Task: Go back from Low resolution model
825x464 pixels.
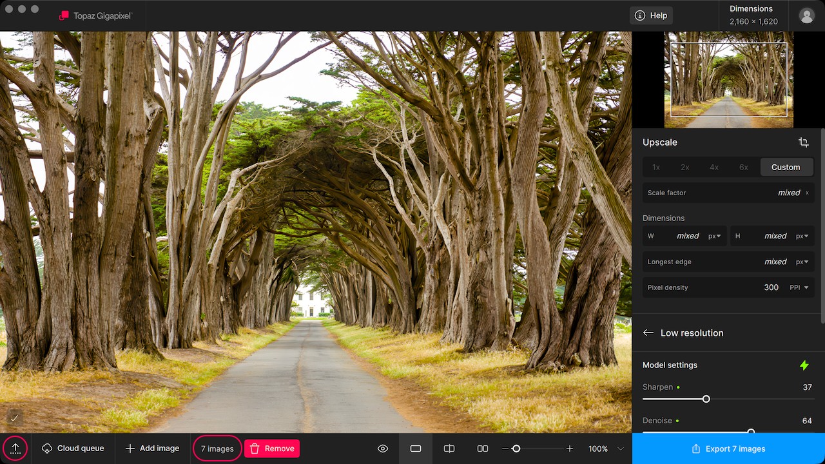Action: (x=648, y=333)
